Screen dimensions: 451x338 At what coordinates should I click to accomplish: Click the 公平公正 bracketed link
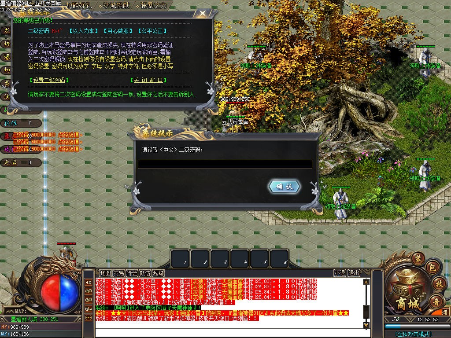click(x=152, y=31)
